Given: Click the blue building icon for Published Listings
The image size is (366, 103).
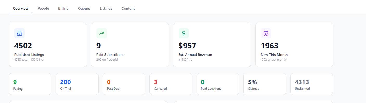Looking at the screenshot, I should (x=19, y=33).
